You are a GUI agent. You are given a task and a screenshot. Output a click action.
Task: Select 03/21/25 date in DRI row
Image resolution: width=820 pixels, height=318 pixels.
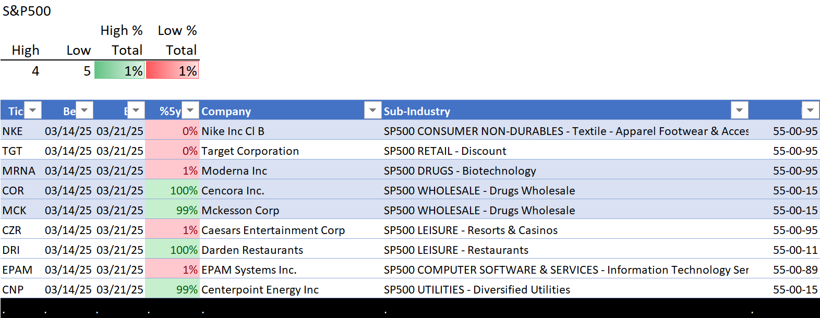tap(119, 250)
